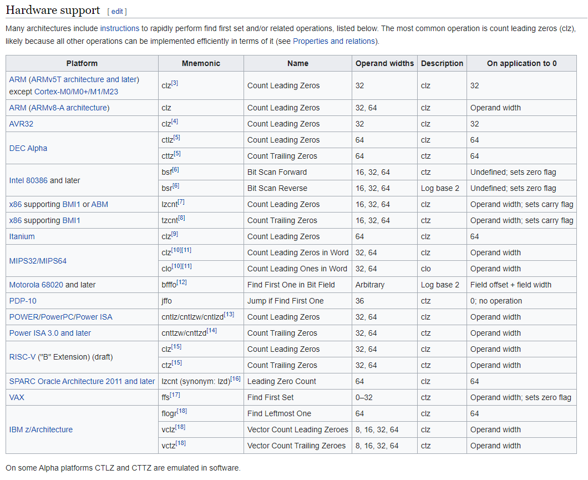588x480 pixels.
Task: Open the Intel 80386 link
Action: (x=28, y=181)
